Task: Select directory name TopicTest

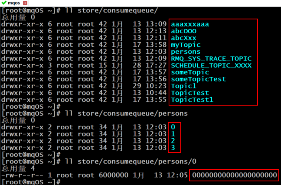Action: tap(190, 93)
